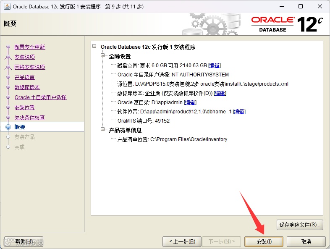Viewport: 330px width, 249px height.
Task: Click the 取消 button
Action: (306, 241)
